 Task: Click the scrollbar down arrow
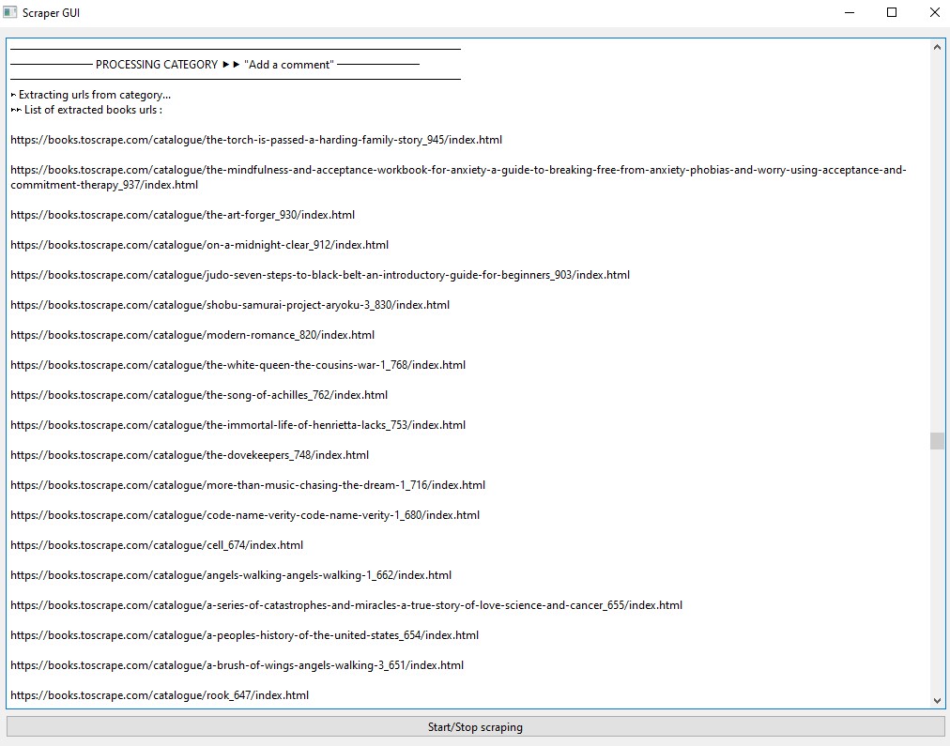(x=937, y=700)
